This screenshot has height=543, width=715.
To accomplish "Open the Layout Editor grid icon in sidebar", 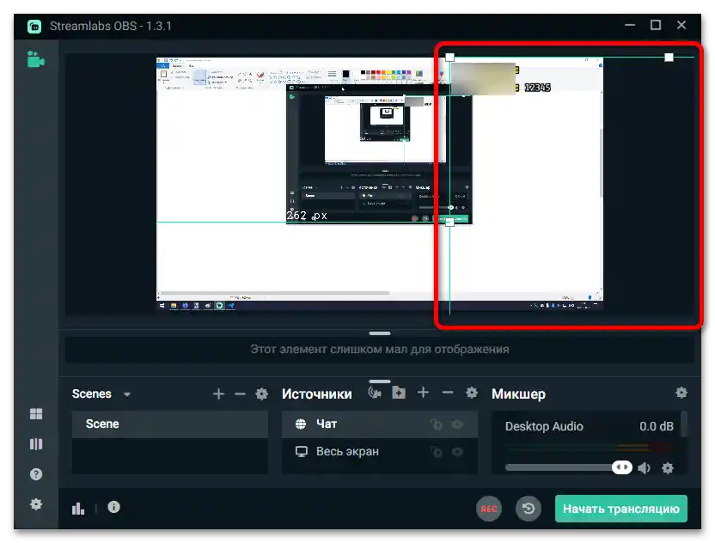I will pyautogui.click(x=36, y=414).
